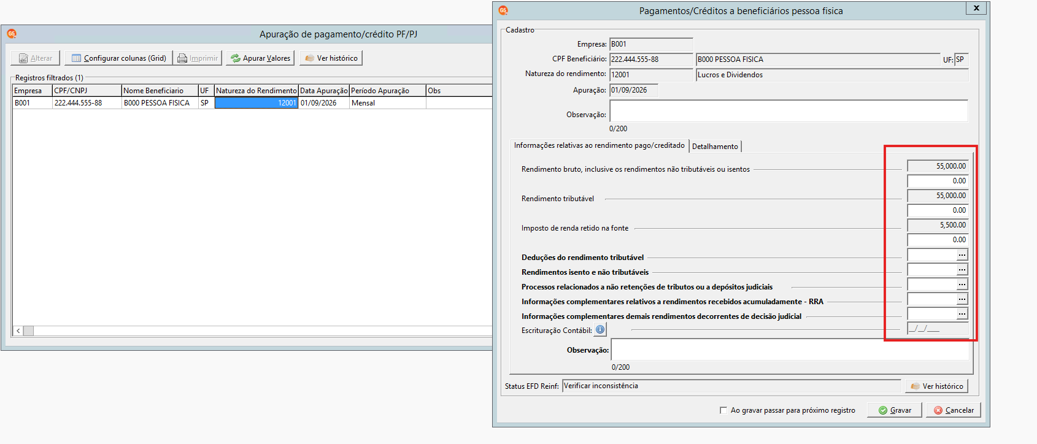Open Ver histórico in Apuração toolbar
This screenshot has width=1037, height=444.
click(x=331, y=58)
